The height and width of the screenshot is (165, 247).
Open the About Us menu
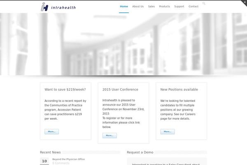[138, 7]
